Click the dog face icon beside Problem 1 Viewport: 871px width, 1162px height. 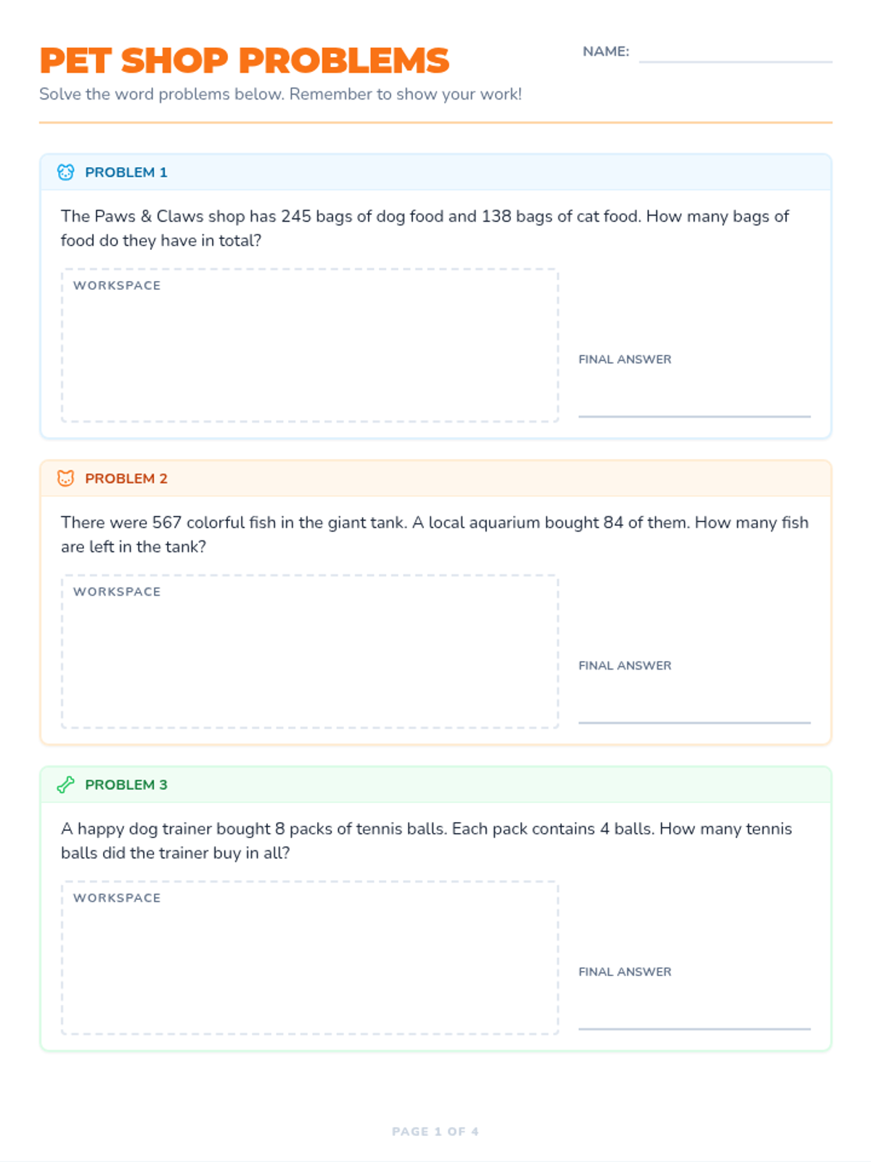(x=65, y=172)
